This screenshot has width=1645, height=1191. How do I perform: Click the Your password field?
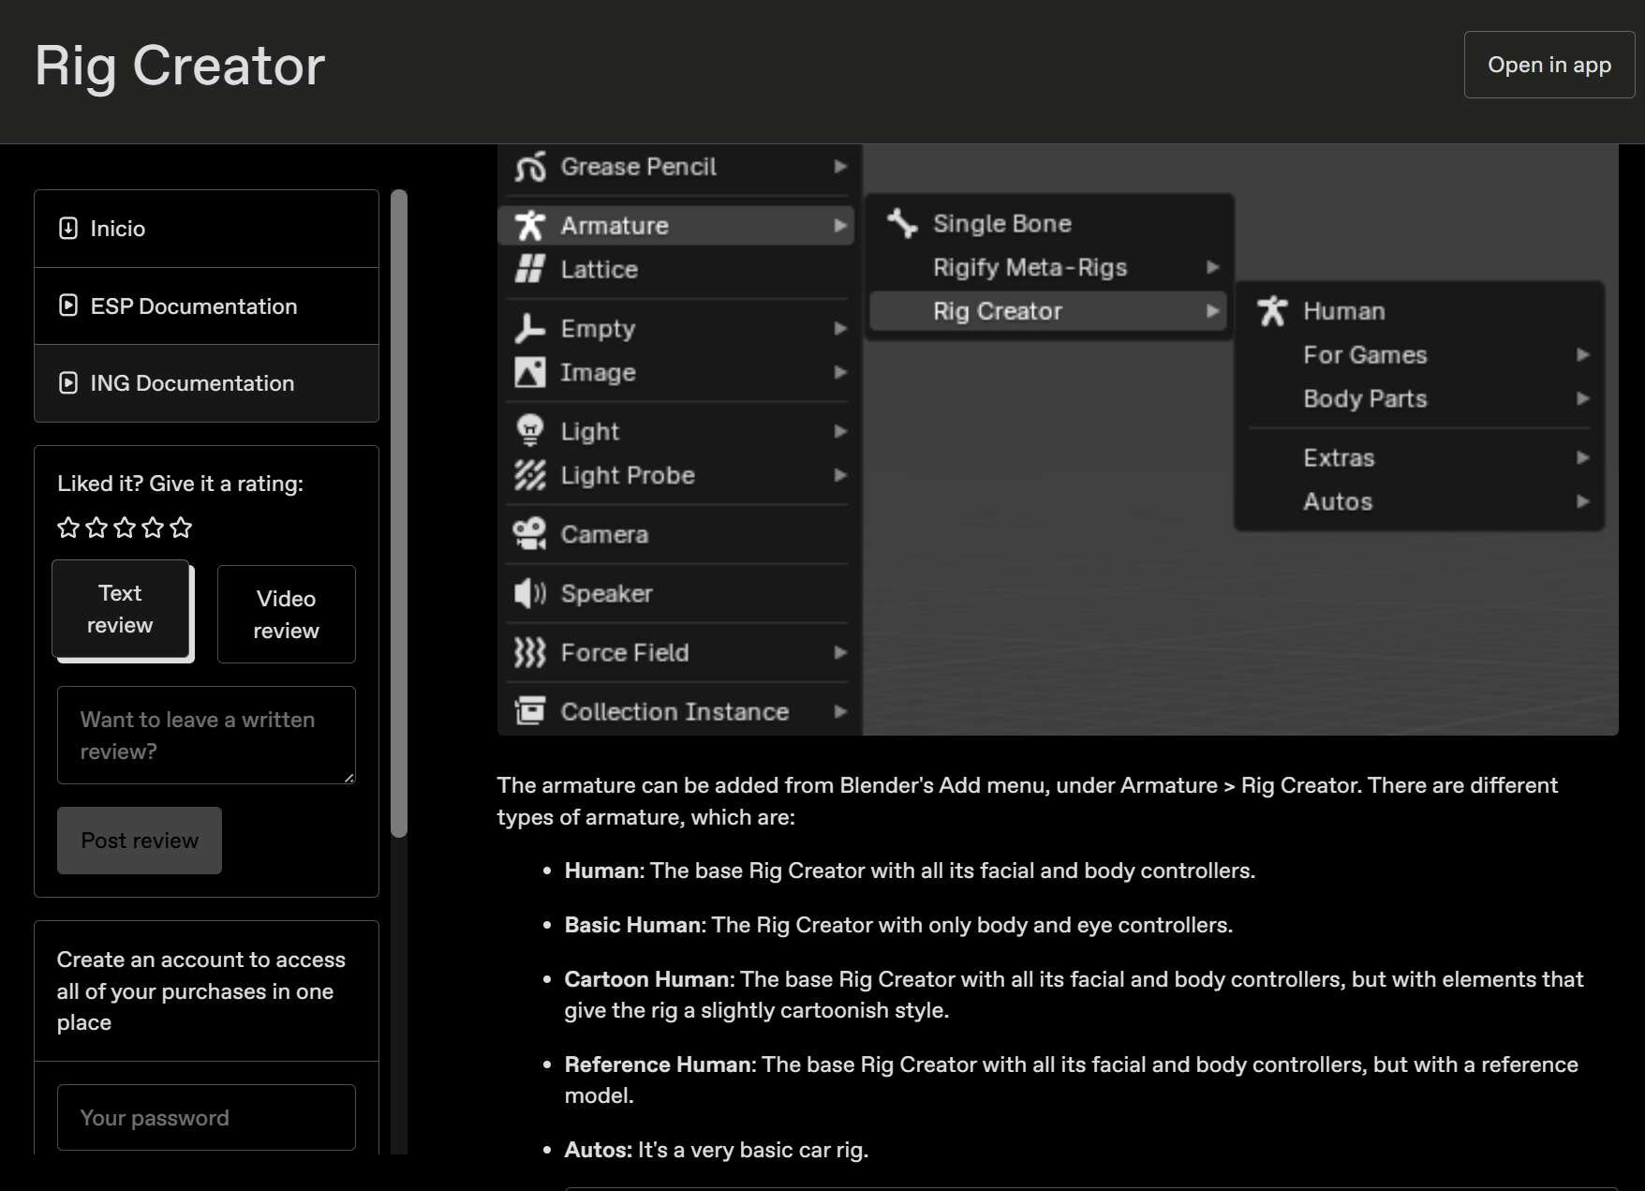point(206,1117)
